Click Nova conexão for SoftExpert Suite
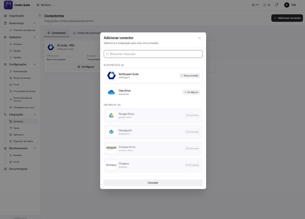 (x=190, y=75)
